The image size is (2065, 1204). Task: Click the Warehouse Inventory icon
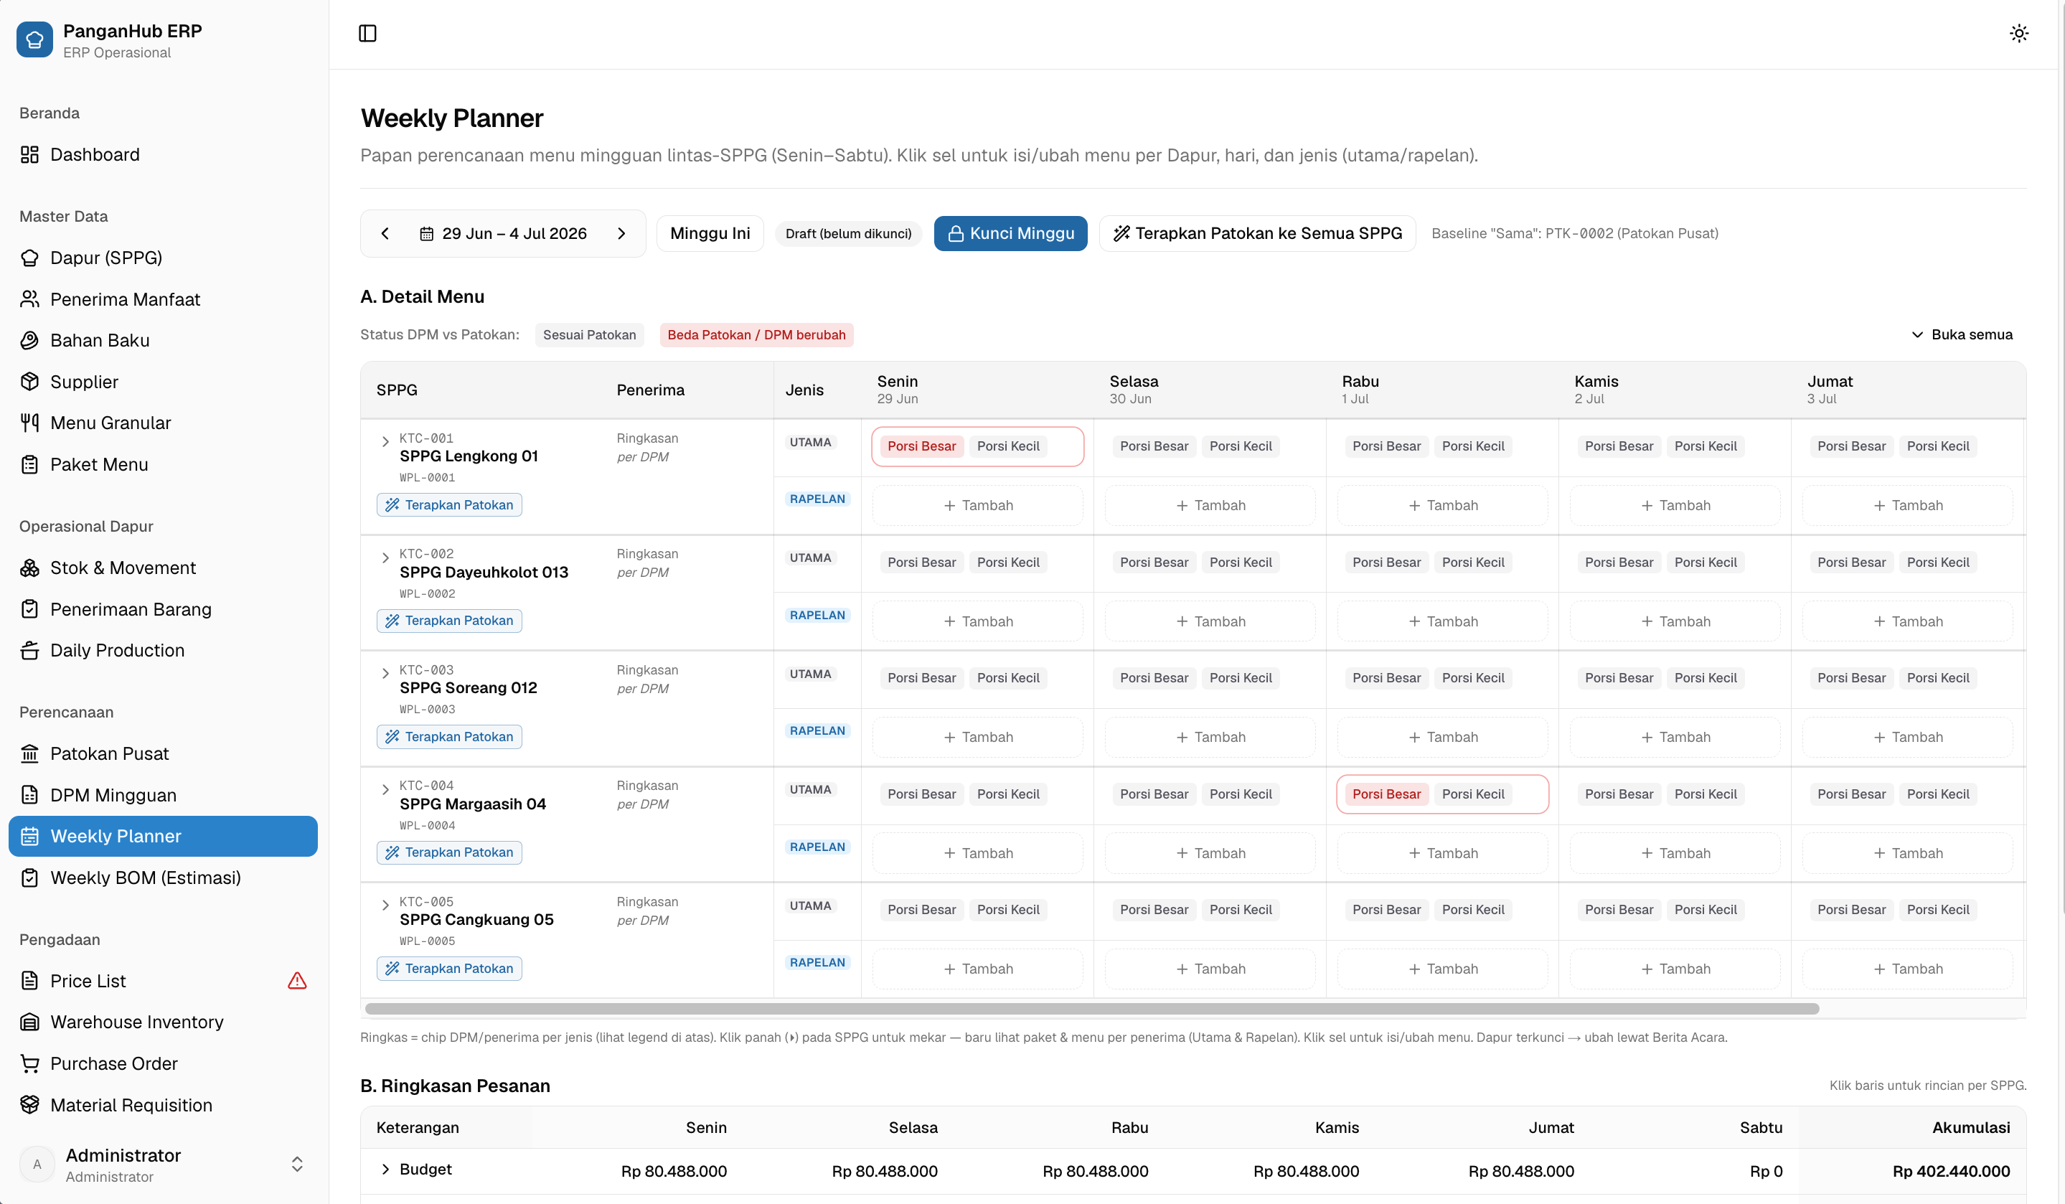tap(29, 1022)
